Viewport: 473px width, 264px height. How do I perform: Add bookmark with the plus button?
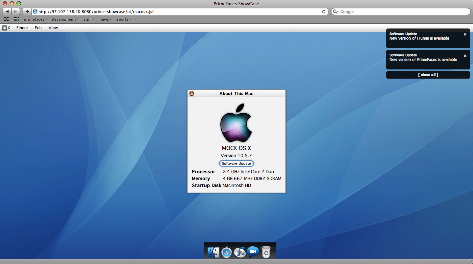27,11
